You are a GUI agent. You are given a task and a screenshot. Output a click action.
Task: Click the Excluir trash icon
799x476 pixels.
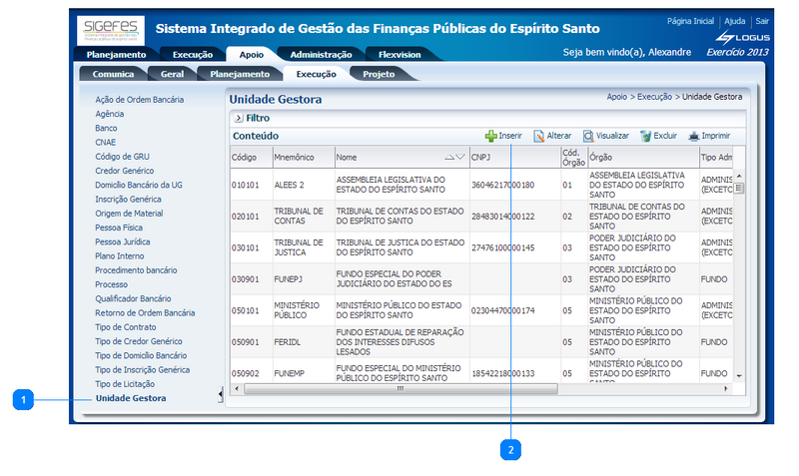[646, 136]
